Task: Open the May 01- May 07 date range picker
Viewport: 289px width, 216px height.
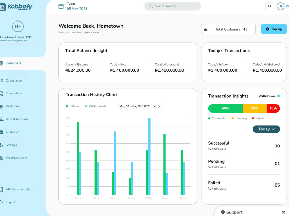Action: (x=140, y=106)
